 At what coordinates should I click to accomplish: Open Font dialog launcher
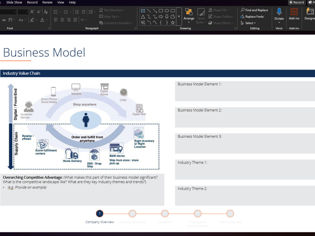[x=49, y=28]
